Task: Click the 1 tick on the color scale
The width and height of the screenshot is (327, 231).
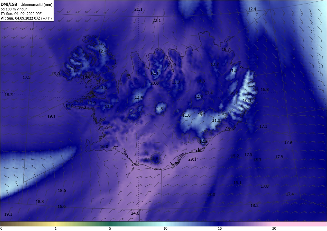Action: point(56,228)
